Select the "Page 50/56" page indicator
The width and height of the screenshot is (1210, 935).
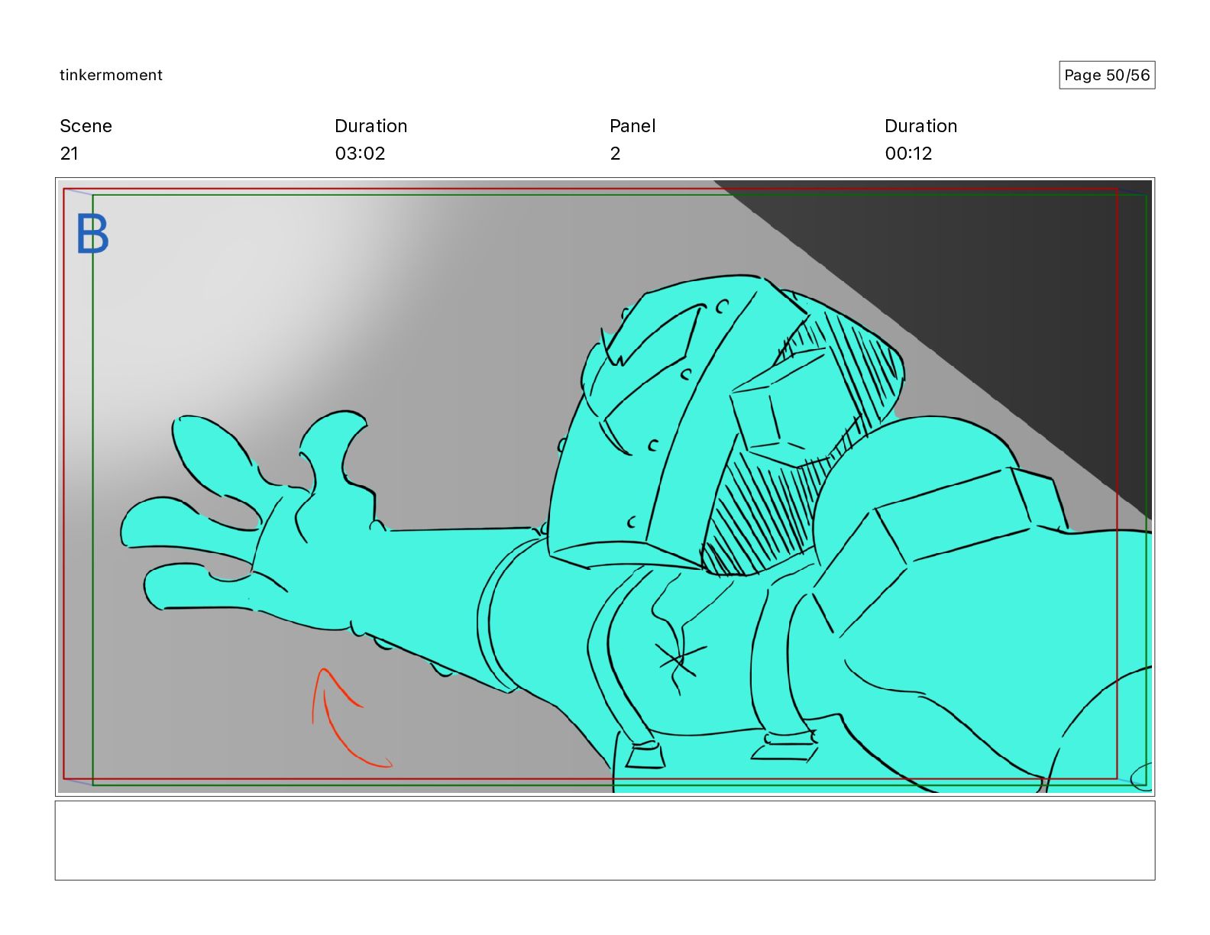(1107, 75)
